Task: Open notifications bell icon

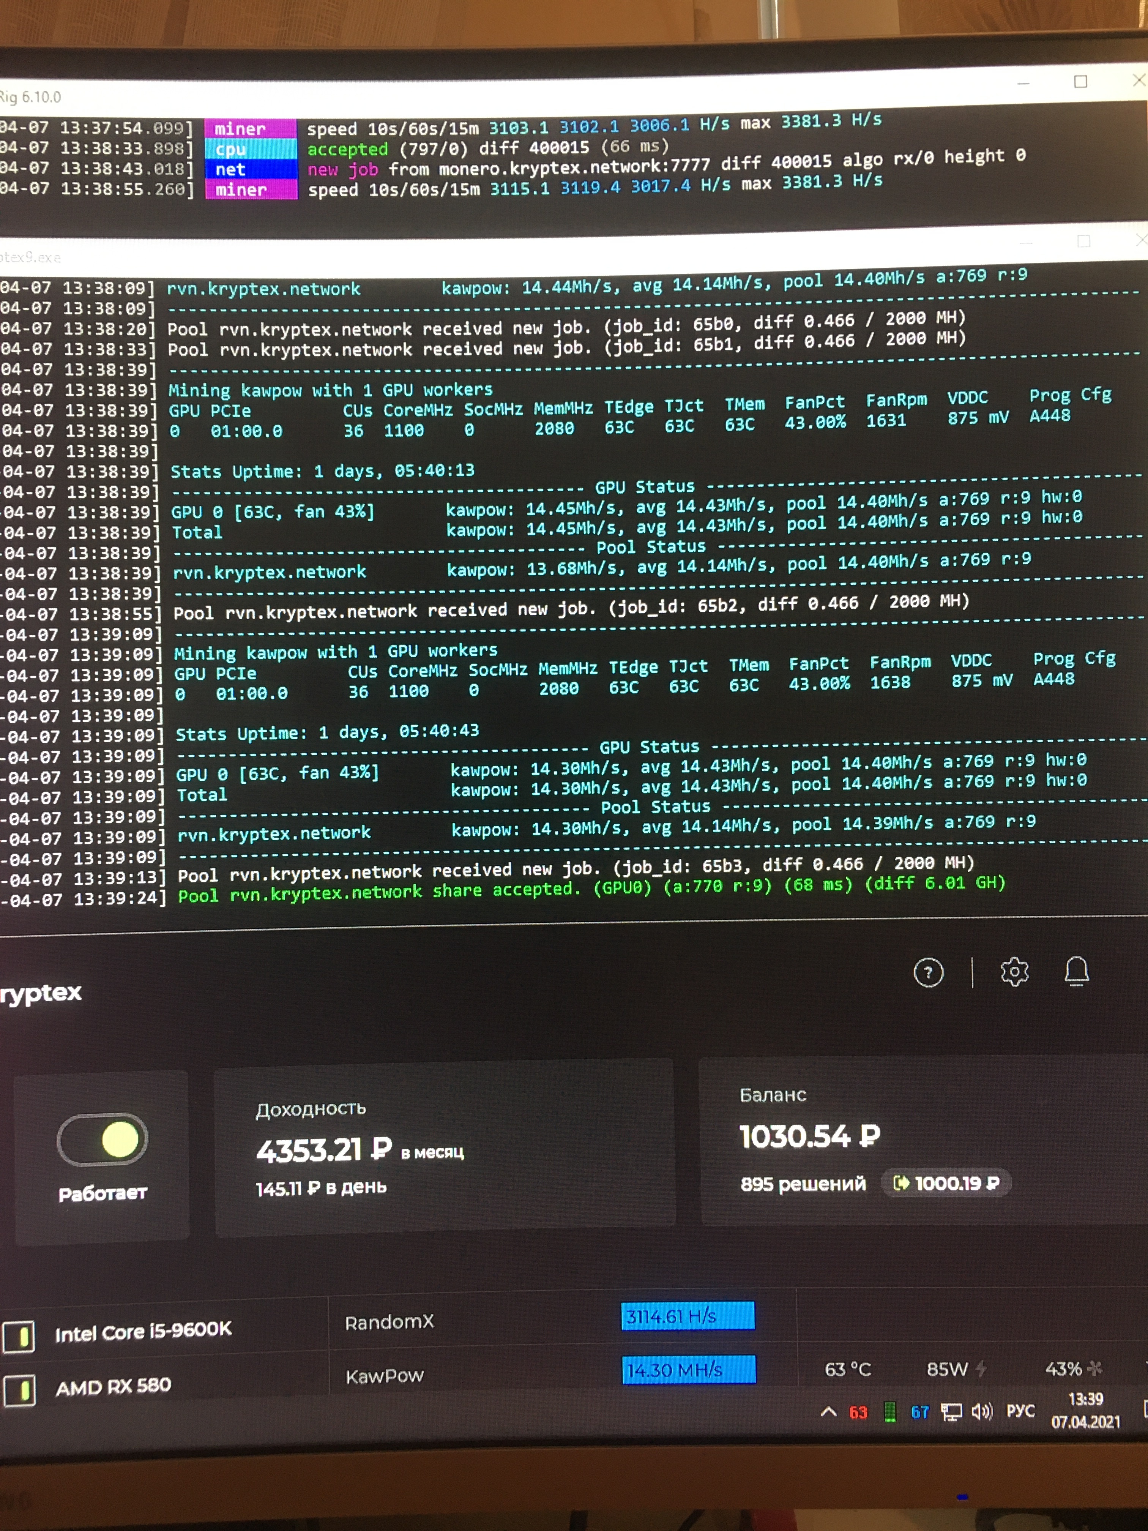Action: click(x=1076, y=971)
